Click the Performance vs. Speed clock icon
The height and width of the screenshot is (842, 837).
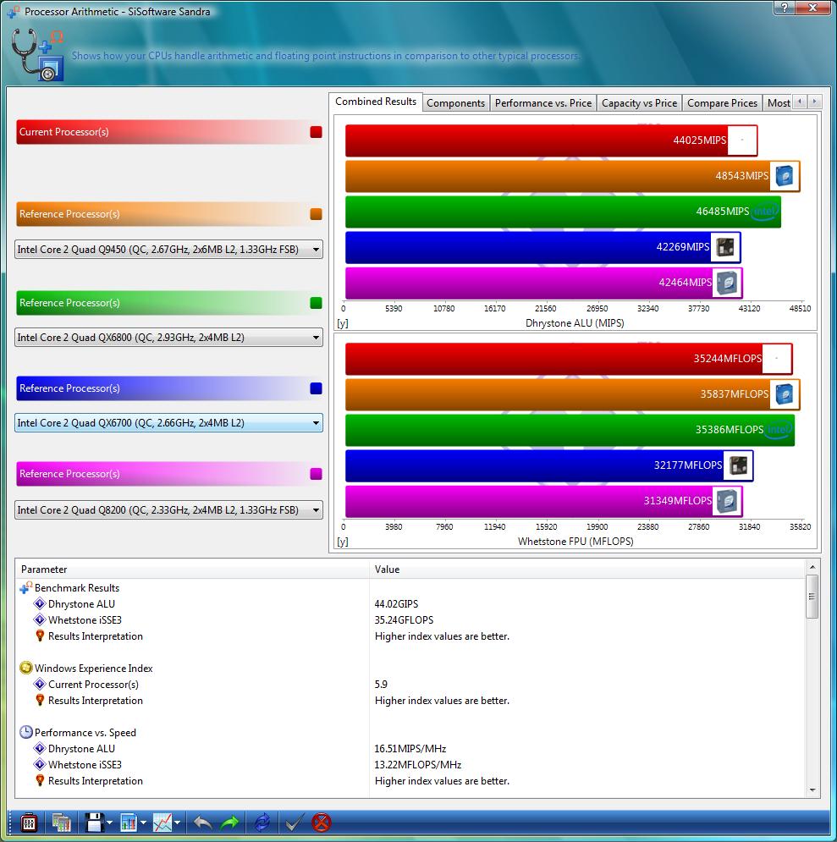click(x=25, y=732)
